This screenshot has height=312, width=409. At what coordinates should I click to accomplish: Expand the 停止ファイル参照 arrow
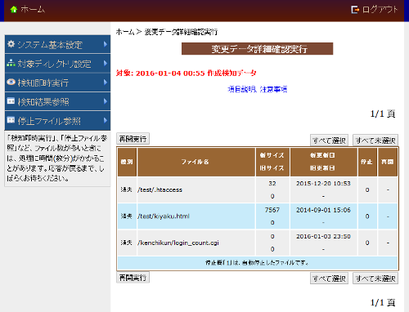106,120
